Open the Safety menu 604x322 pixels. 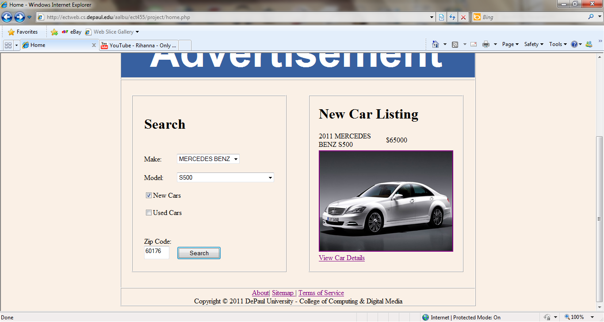[x=534, y=44]
